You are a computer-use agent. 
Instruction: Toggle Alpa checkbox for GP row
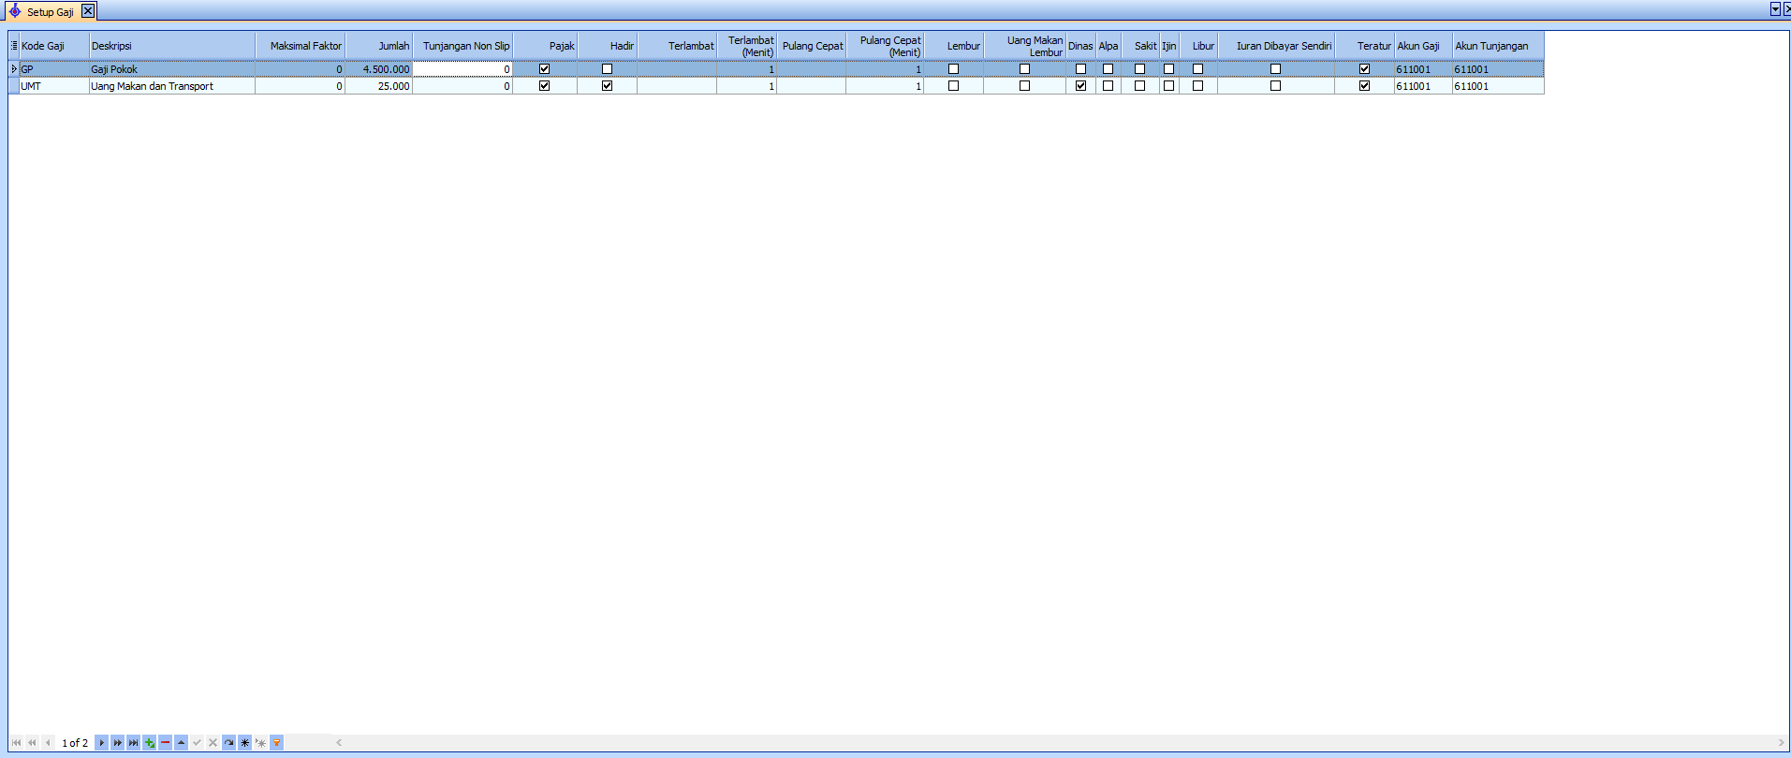[x=1108, y=68]
